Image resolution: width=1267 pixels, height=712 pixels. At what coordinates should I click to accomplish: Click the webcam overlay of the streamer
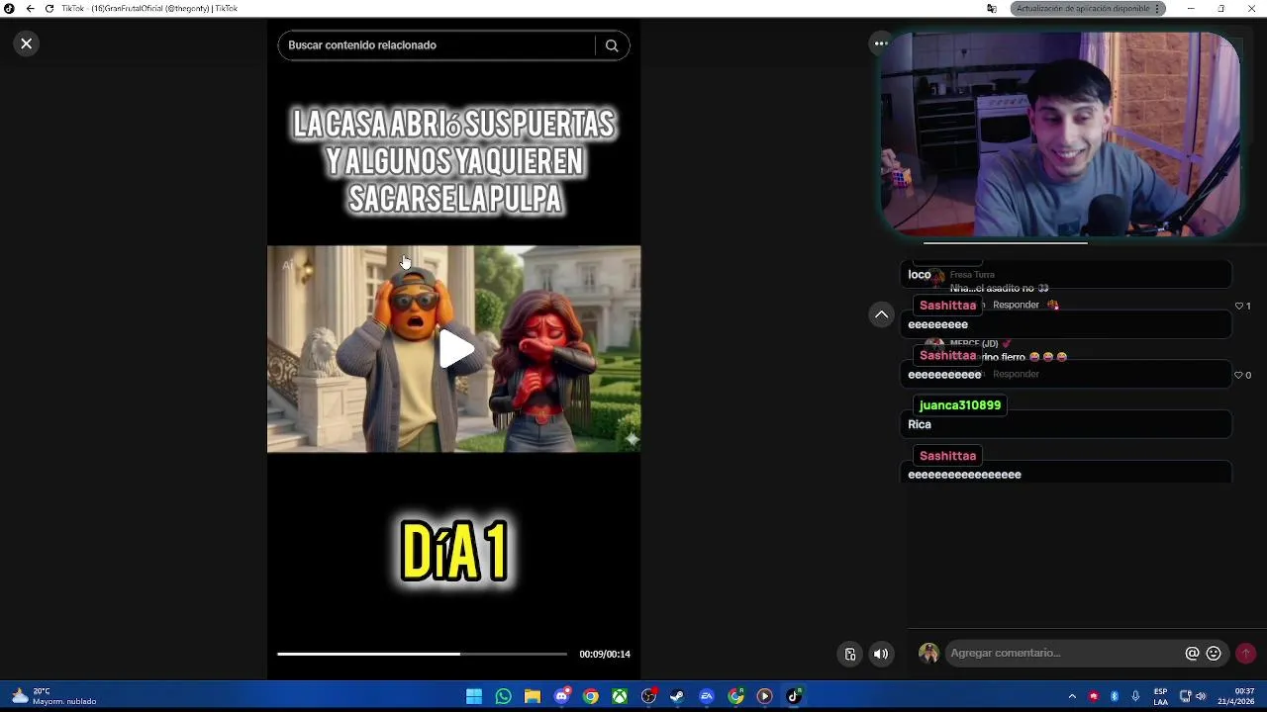1060,134
